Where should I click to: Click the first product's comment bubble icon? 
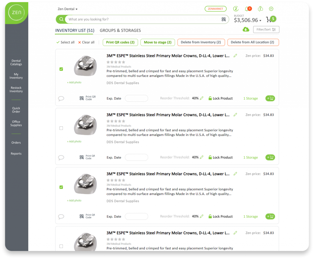point(61,98)
